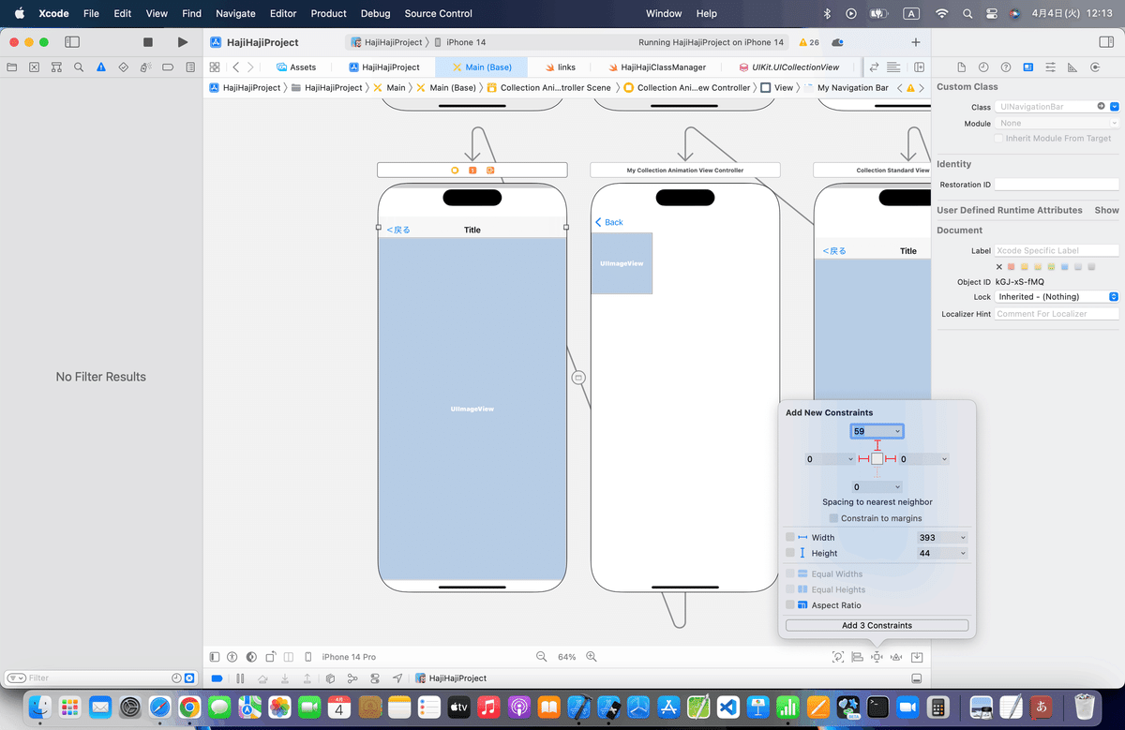Toggle the inspectors panel button
The image size is (1125, 730).
click(1104, 42)
